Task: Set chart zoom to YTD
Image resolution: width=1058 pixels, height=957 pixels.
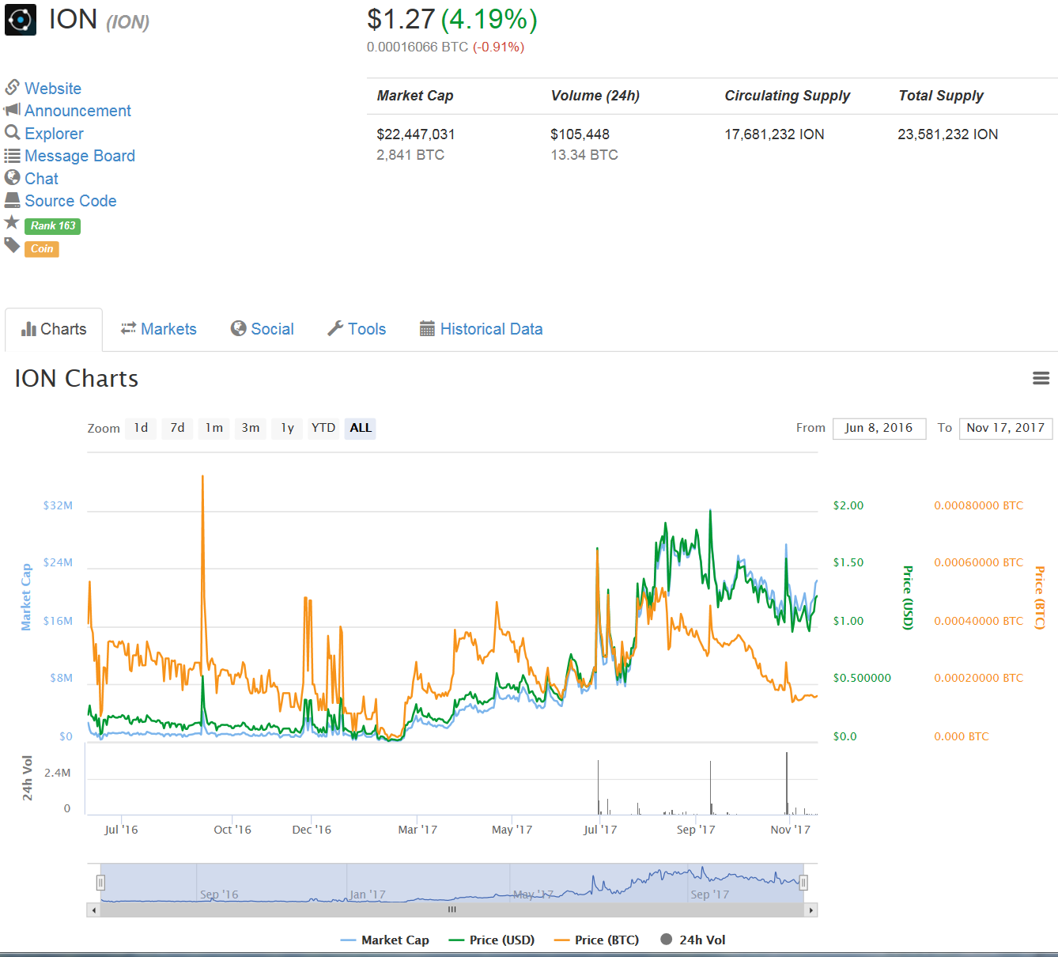Action: 323,428
